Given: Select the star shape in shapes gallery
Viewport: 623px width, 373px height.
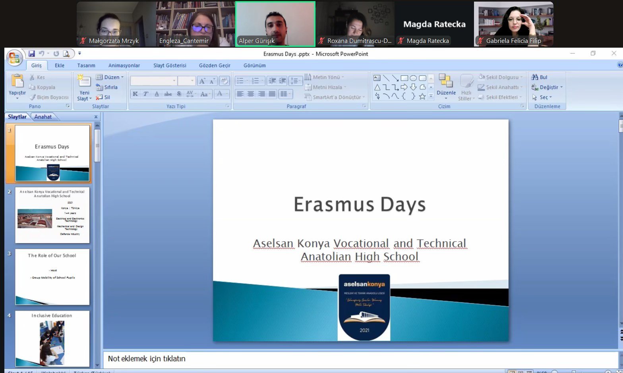Looking at the screenshot, I should tap(422, 97).
